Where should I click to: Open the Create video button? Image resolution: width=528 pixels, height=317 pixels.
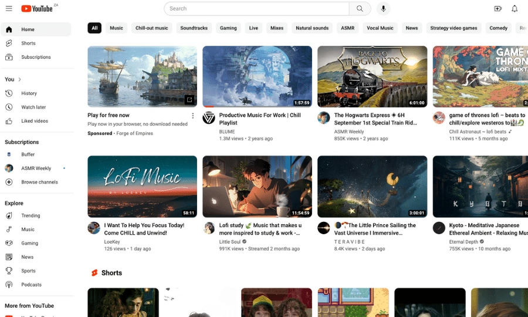[497, 9]
